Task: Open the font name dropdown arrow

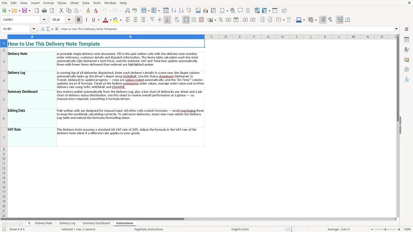Action: [44, 20]
